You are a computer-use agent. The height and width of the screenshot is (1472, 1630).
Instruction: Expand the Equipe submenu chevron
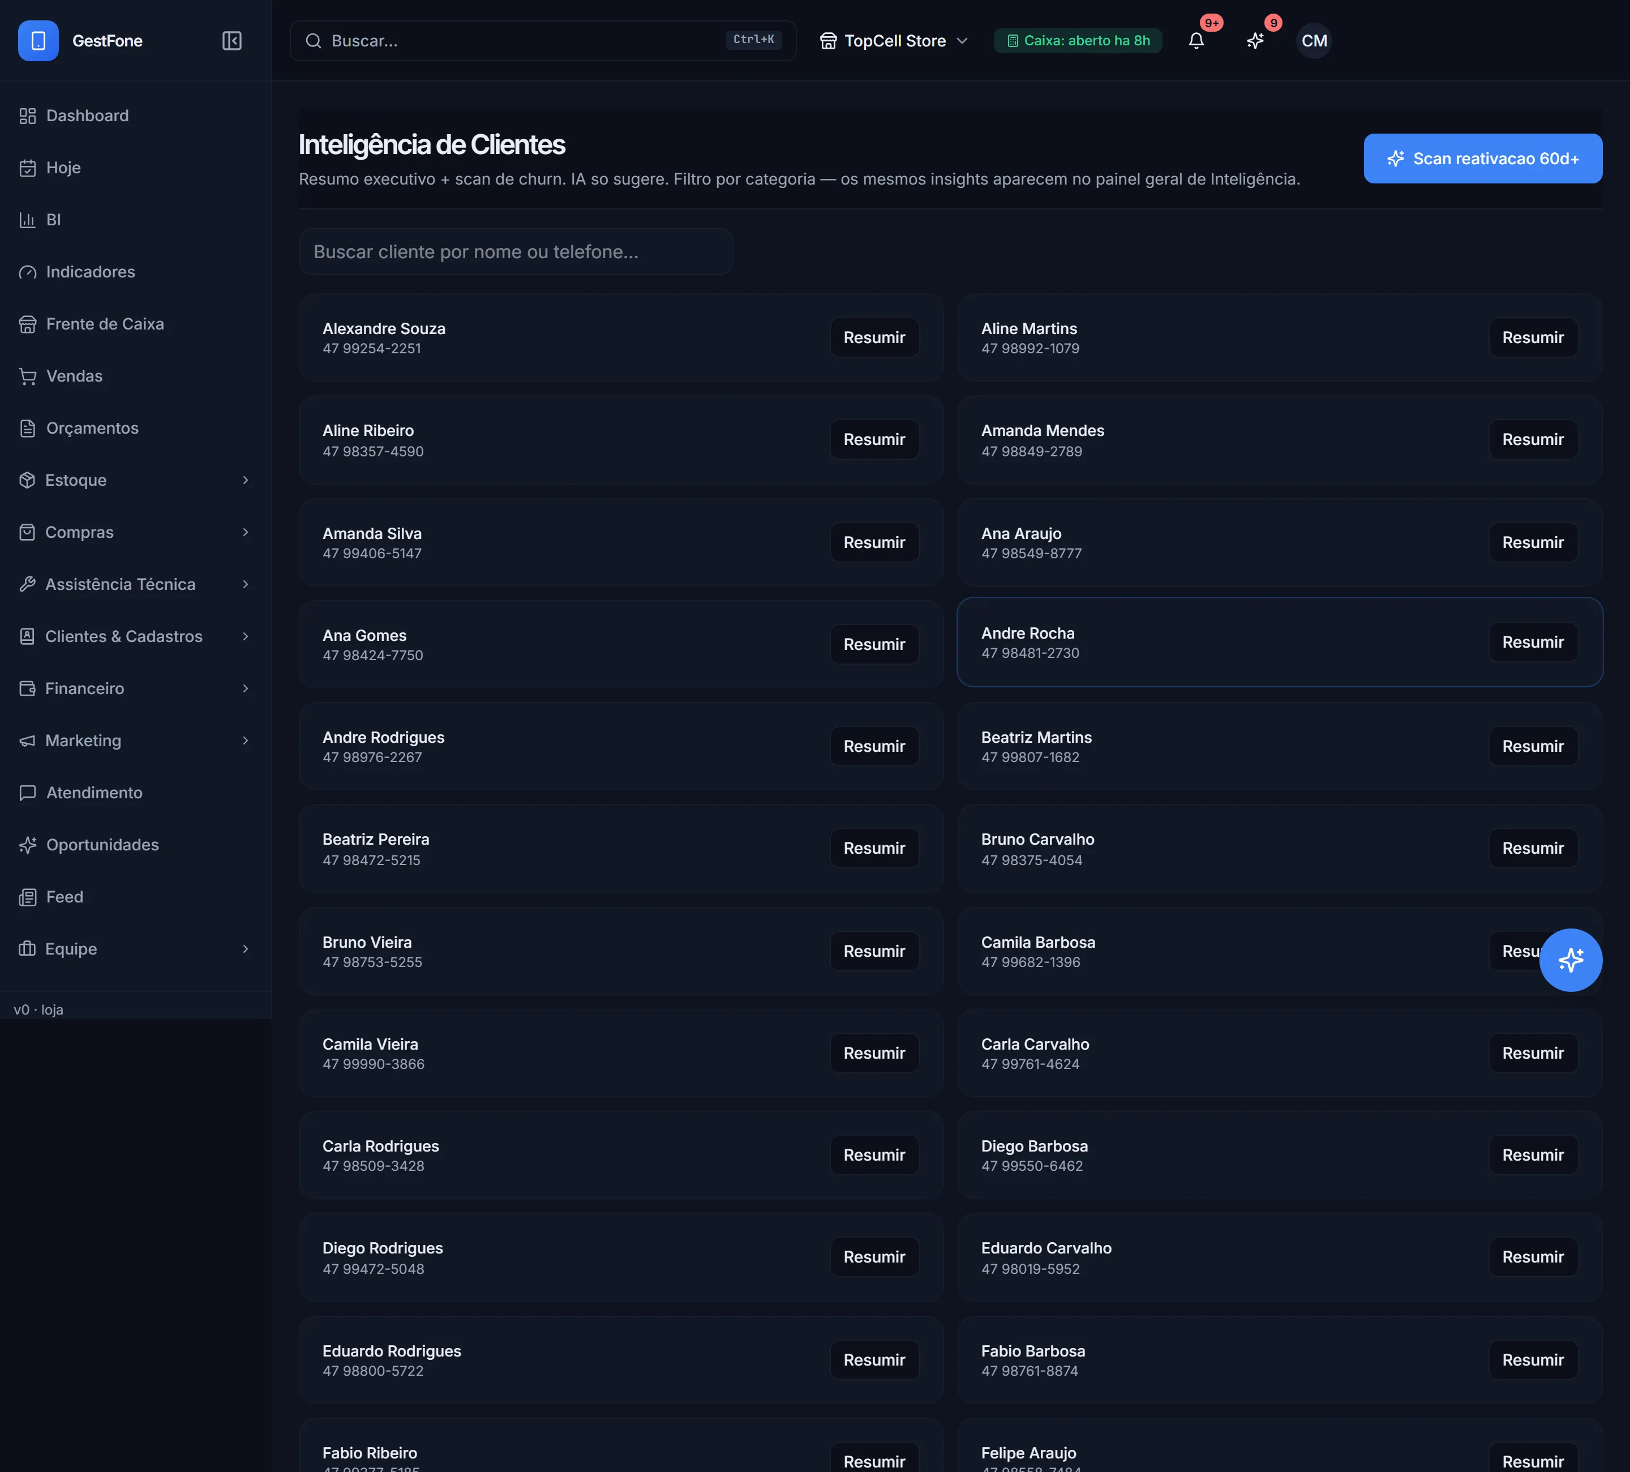246,949
